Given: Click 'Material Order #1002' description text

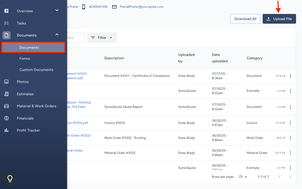Looking at the screenshot, I should coord(120,153).
